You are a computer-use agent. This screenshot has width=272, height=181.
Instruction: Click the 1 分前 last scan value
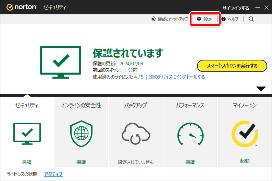tap(131, 70)
